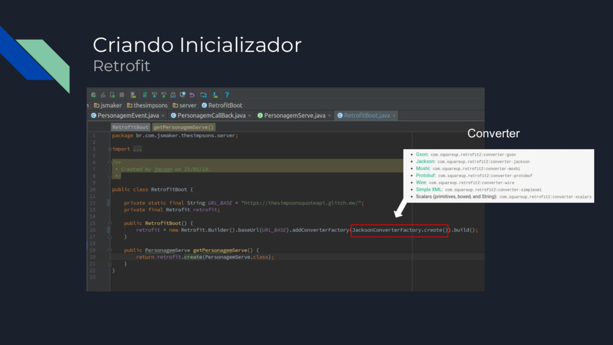Click the Sync project icon in toolbar
This screenshot has height=345, width=613.
[x=145, y=95]
